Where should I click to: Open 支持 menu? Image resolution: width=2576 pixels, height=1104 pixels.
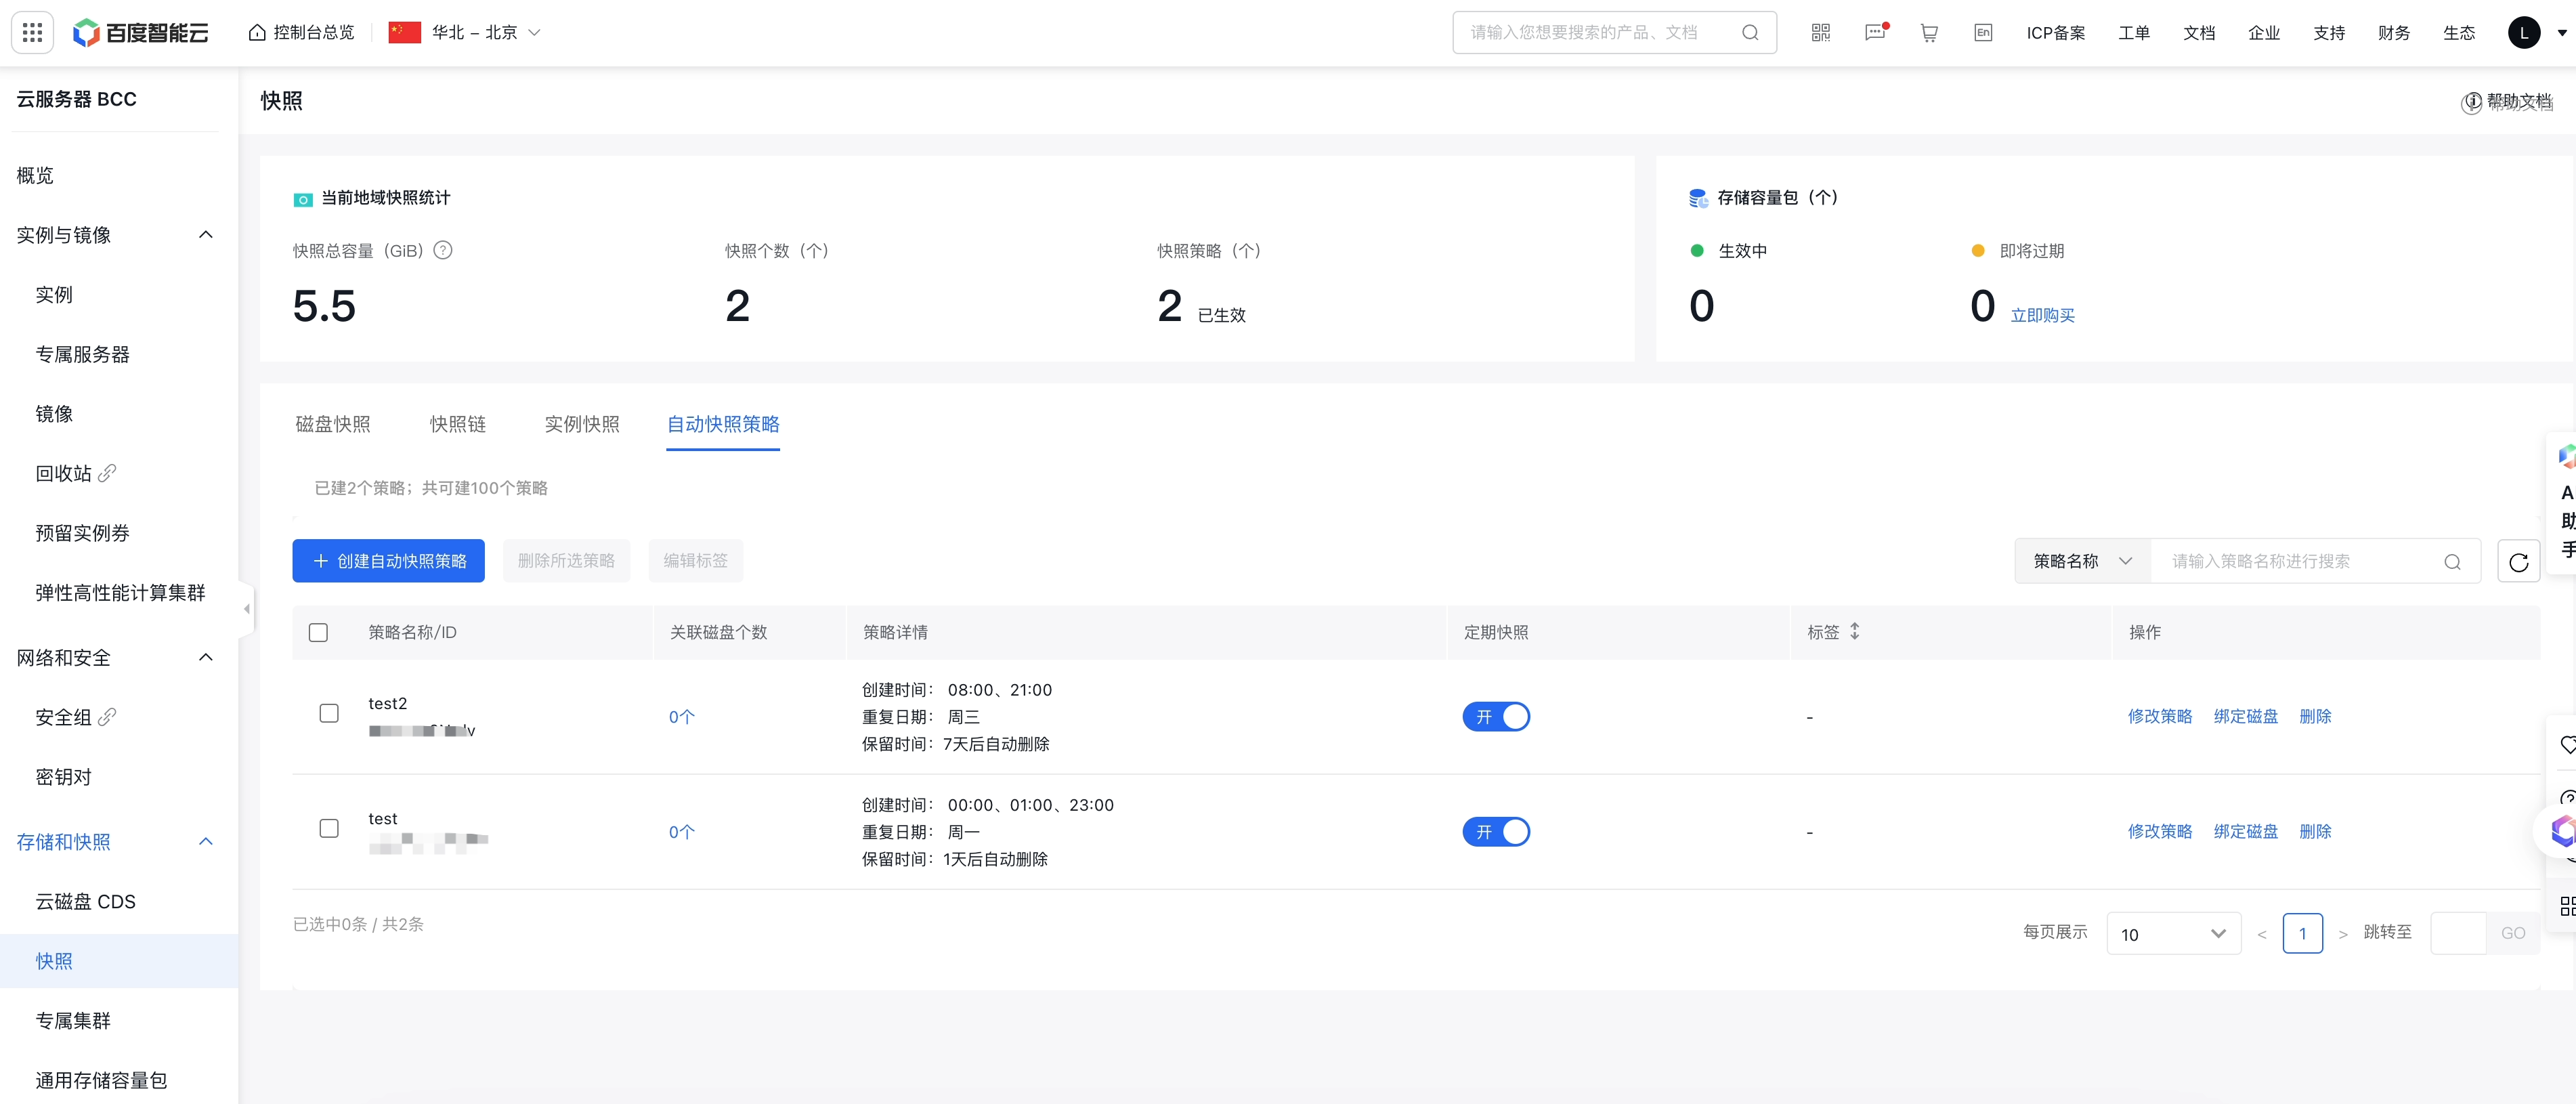[x=2329, y=33]
